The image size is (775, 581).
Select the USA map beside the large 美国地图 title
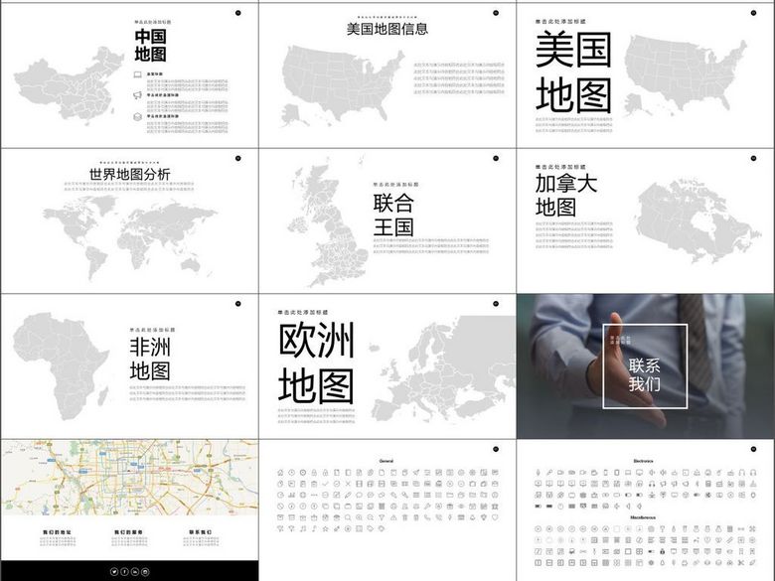[x=686, y=75]
